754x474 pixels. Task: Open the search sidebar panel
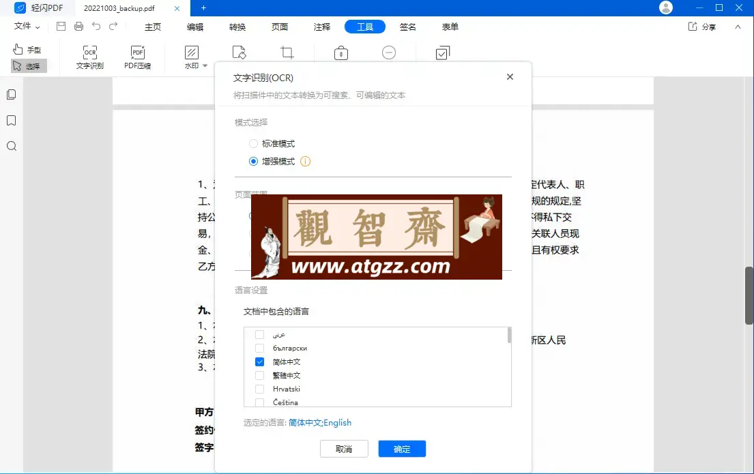click(12, 146)
